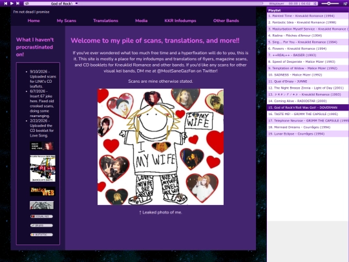This screenshot has height=262, width=349.
Task: Open the KKR Infodumps page
Action: click(x=180, y=21)
